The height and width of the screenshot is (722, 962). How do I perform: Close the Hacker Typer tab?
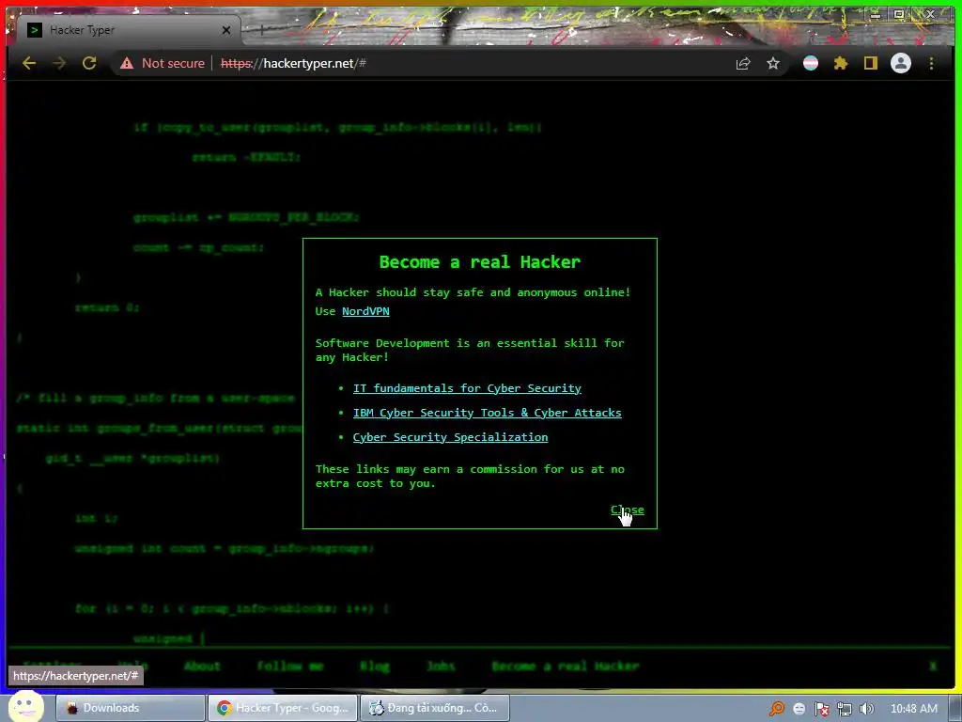(x=226, y=30)
